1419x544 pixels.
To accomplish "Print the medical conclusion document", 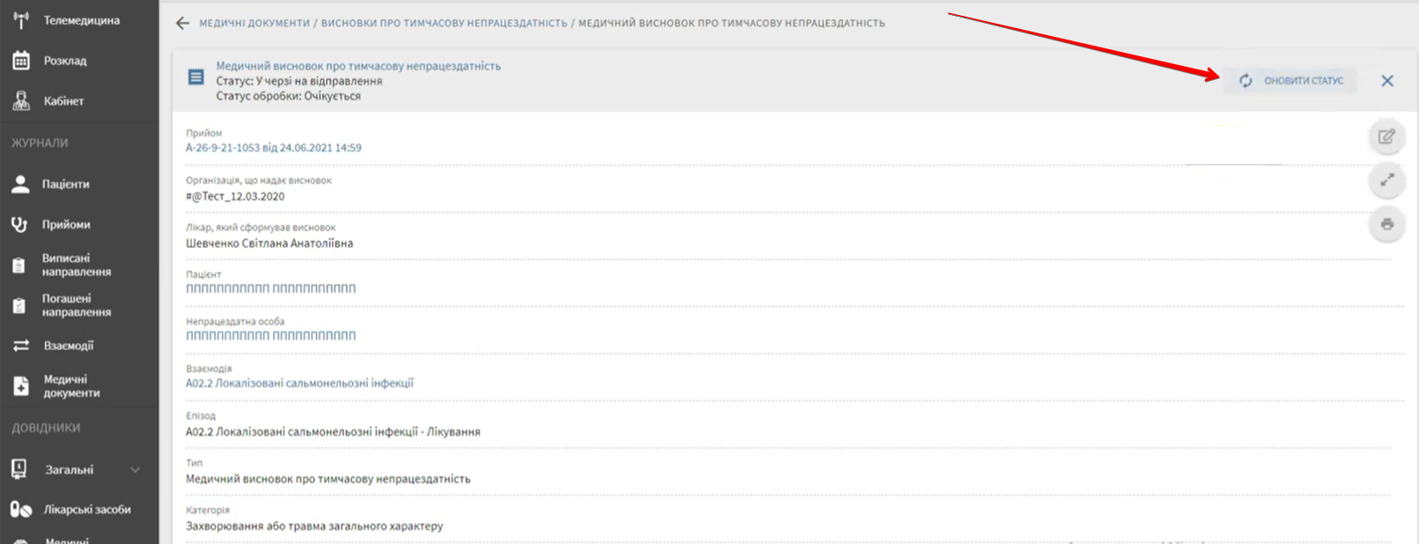I will [1386, 224].
